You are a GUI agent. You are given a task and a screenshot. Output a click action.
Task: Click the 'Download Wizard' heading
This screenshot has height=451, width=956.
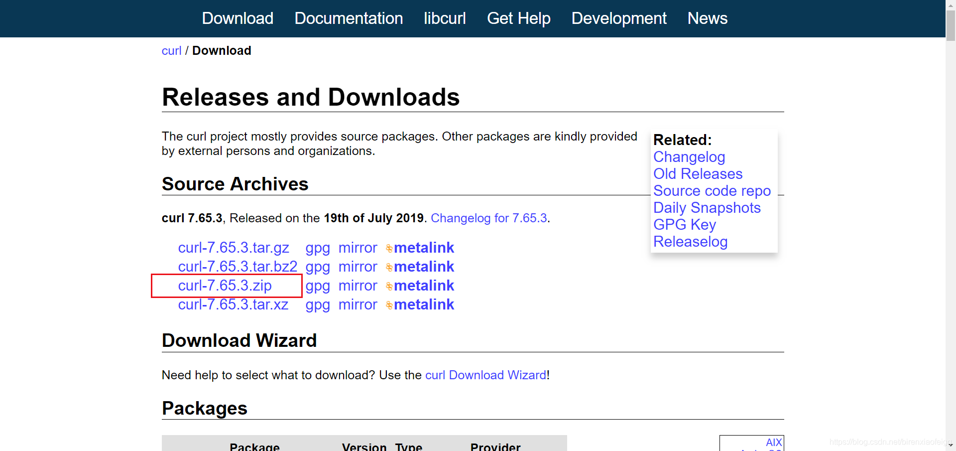click(239, 340)
